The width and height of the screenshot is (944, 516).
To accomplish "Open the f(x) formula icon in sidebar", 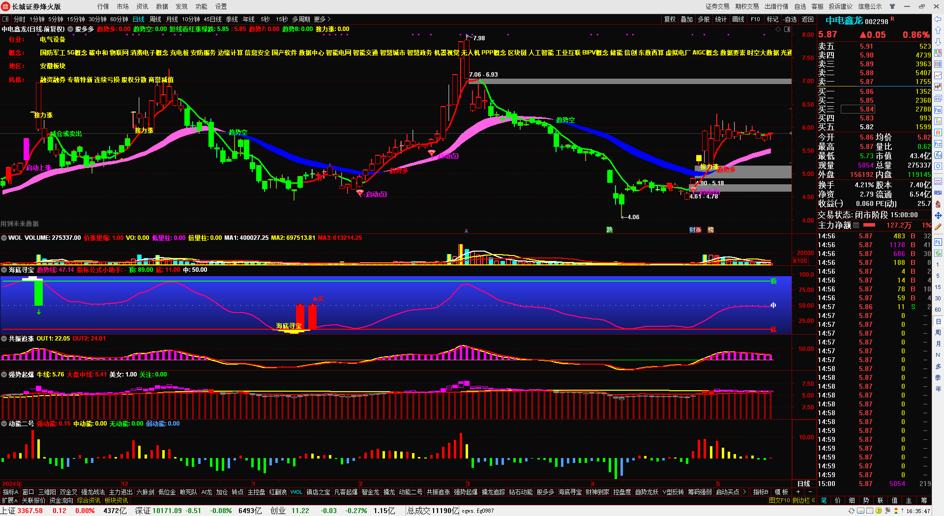I will pyautogui.click(x=938, y=155).
